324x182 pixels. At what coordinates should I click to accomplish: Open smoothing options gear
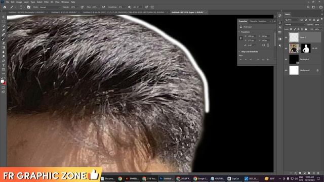coord(130,7)
